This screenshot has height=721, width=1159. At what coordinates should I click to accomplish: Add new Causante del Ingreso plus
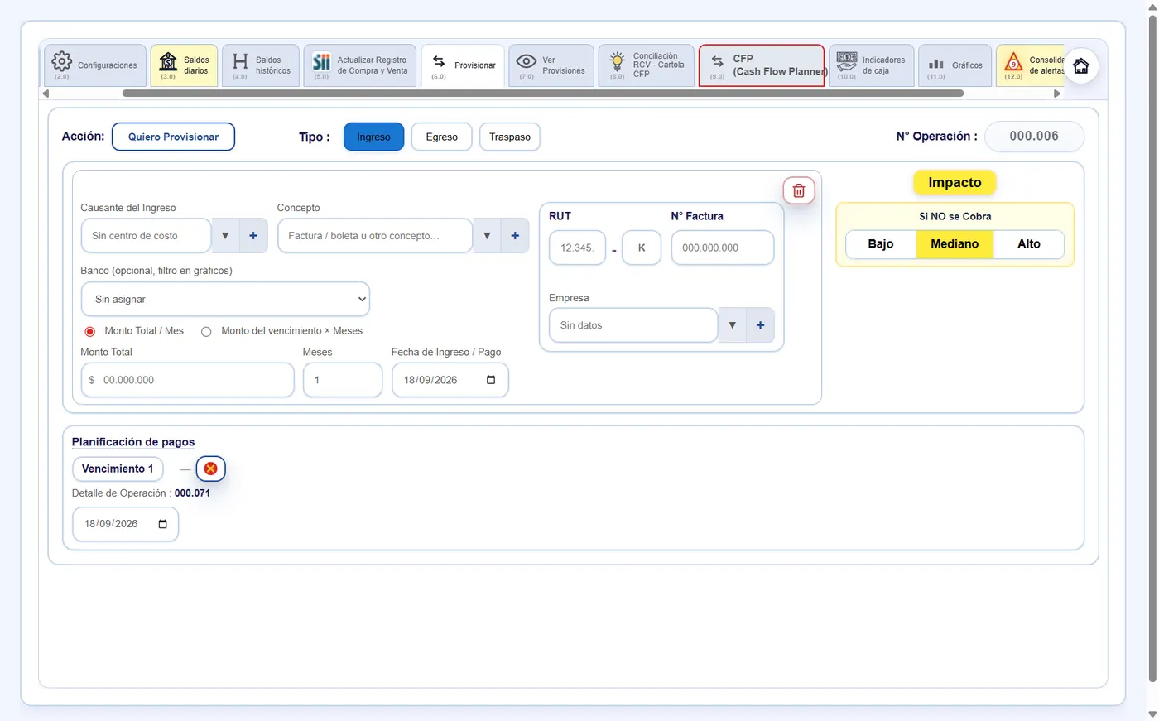pos(253,236)
